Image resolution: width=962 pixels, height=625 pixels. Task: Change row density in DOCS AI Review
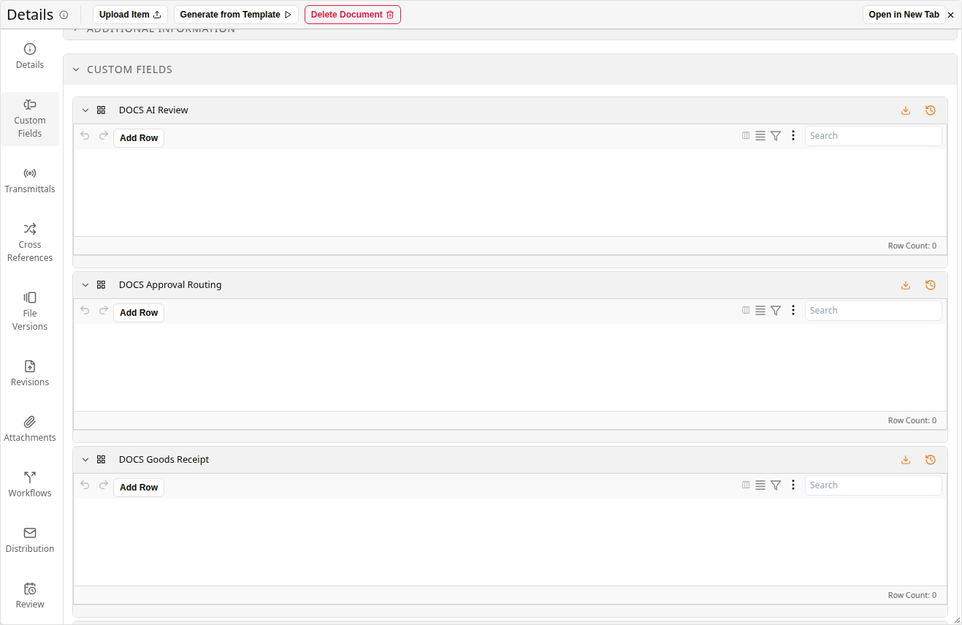coord(760,136)
